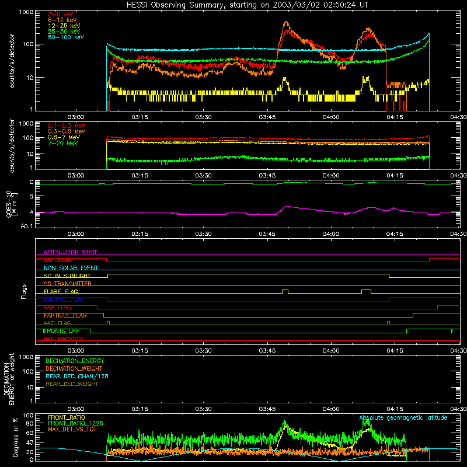
Task: Click the DECIMATION_ENERGY legend label
Action: click(75, 361)
